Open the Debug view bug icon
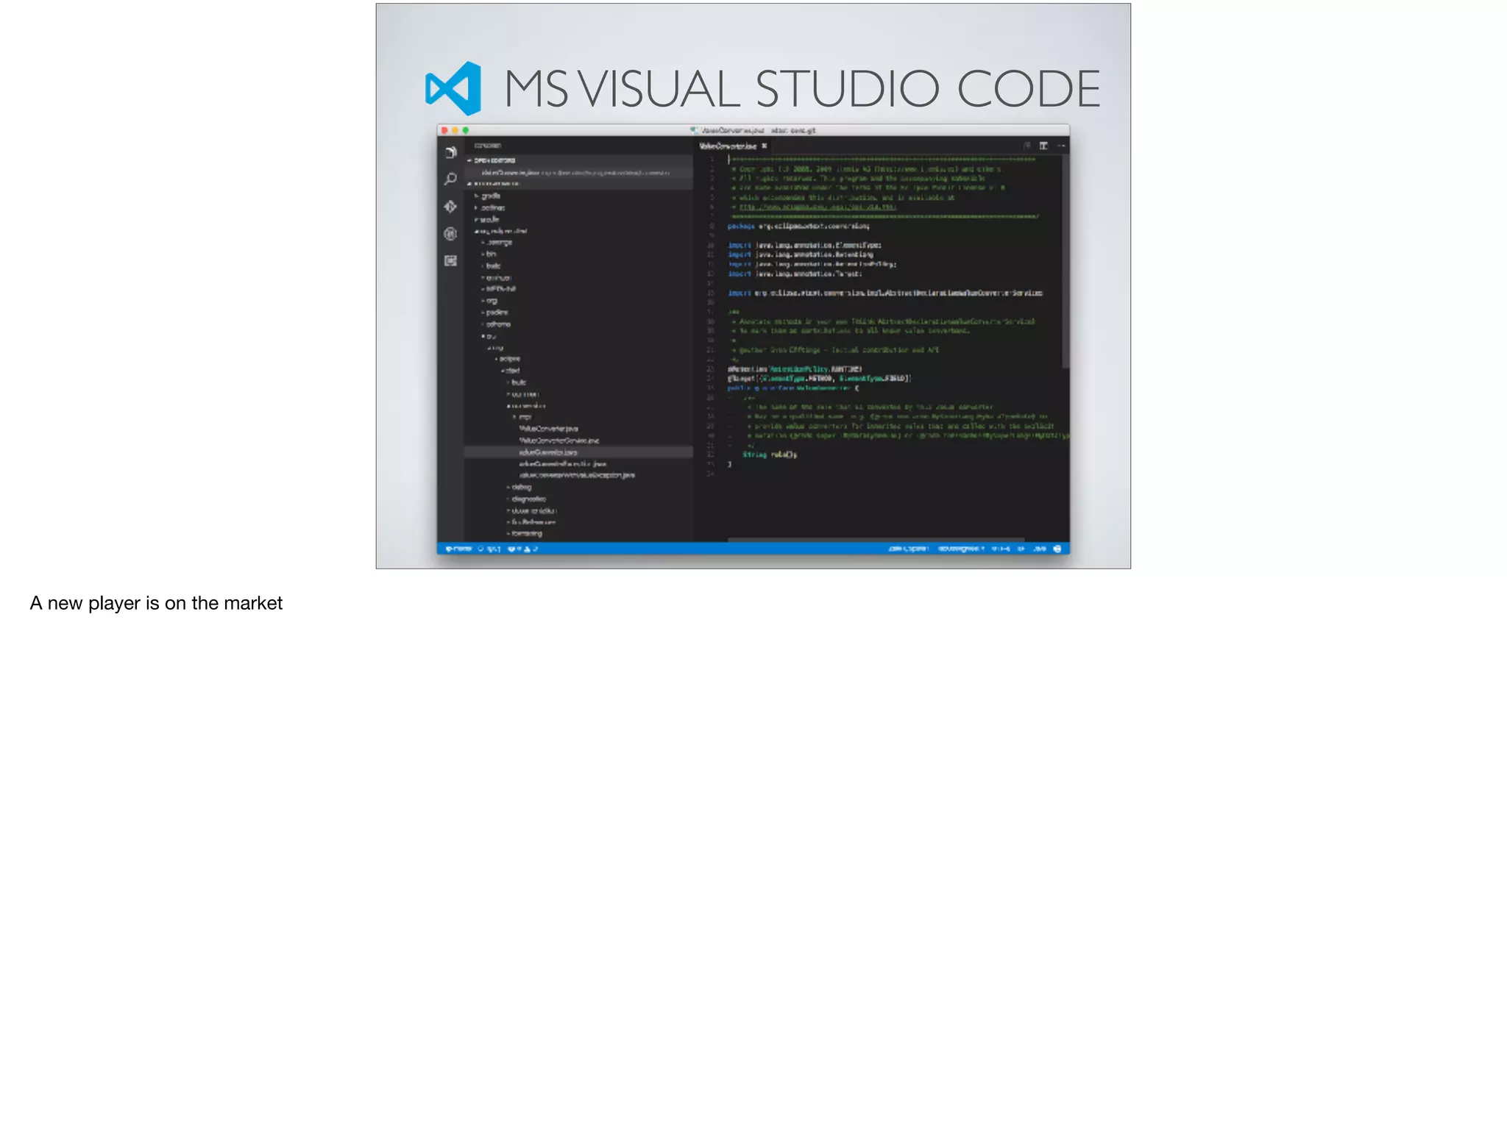This screenshot has height=1123, width=1507. (450, 234)
